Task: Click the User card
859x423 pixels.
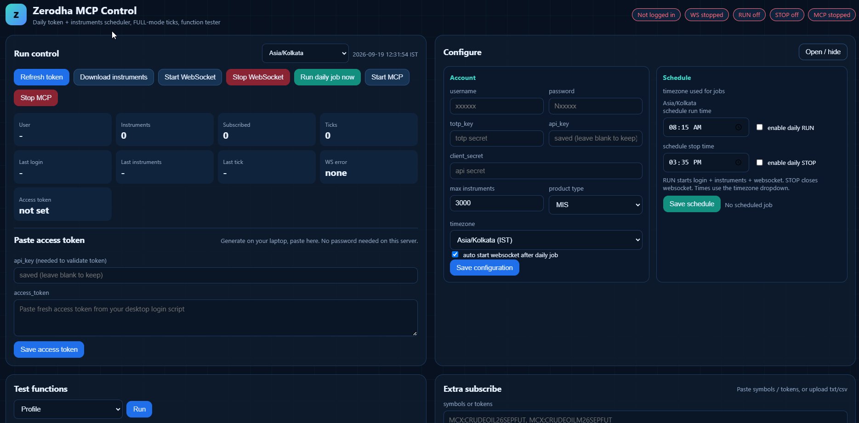Action: (x=63, y=130)
